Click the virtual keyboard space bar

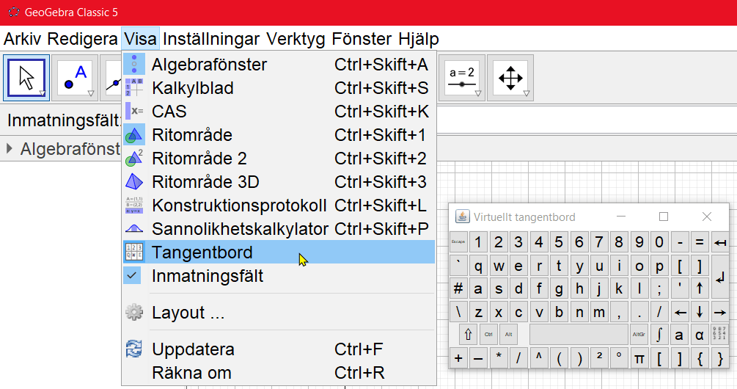(x=578, y=335)
